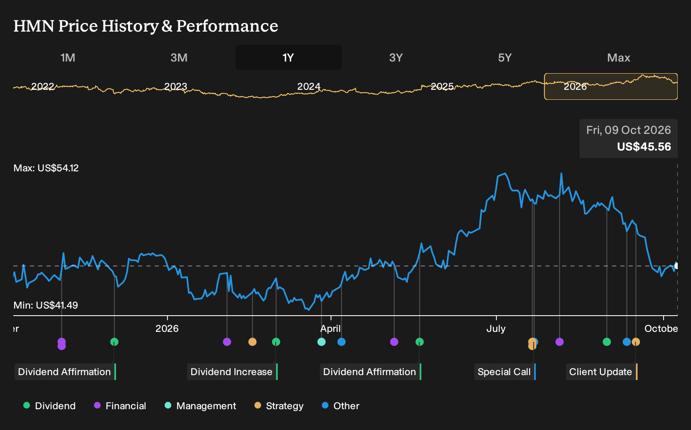
Task: Click the green Dividend marker before 2026
Action: (x=114, y=342)
